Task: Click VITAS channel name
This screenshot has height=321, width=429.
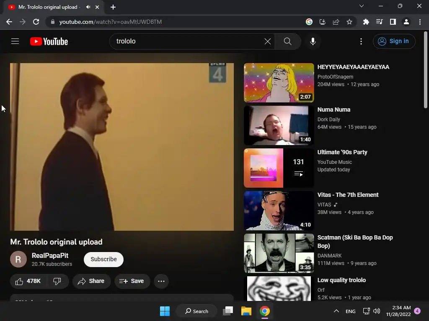Action: (324, 204)
